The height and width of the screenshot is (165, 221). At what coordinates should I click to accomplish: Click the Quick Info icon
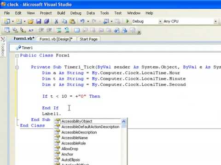tap(23, 30)
